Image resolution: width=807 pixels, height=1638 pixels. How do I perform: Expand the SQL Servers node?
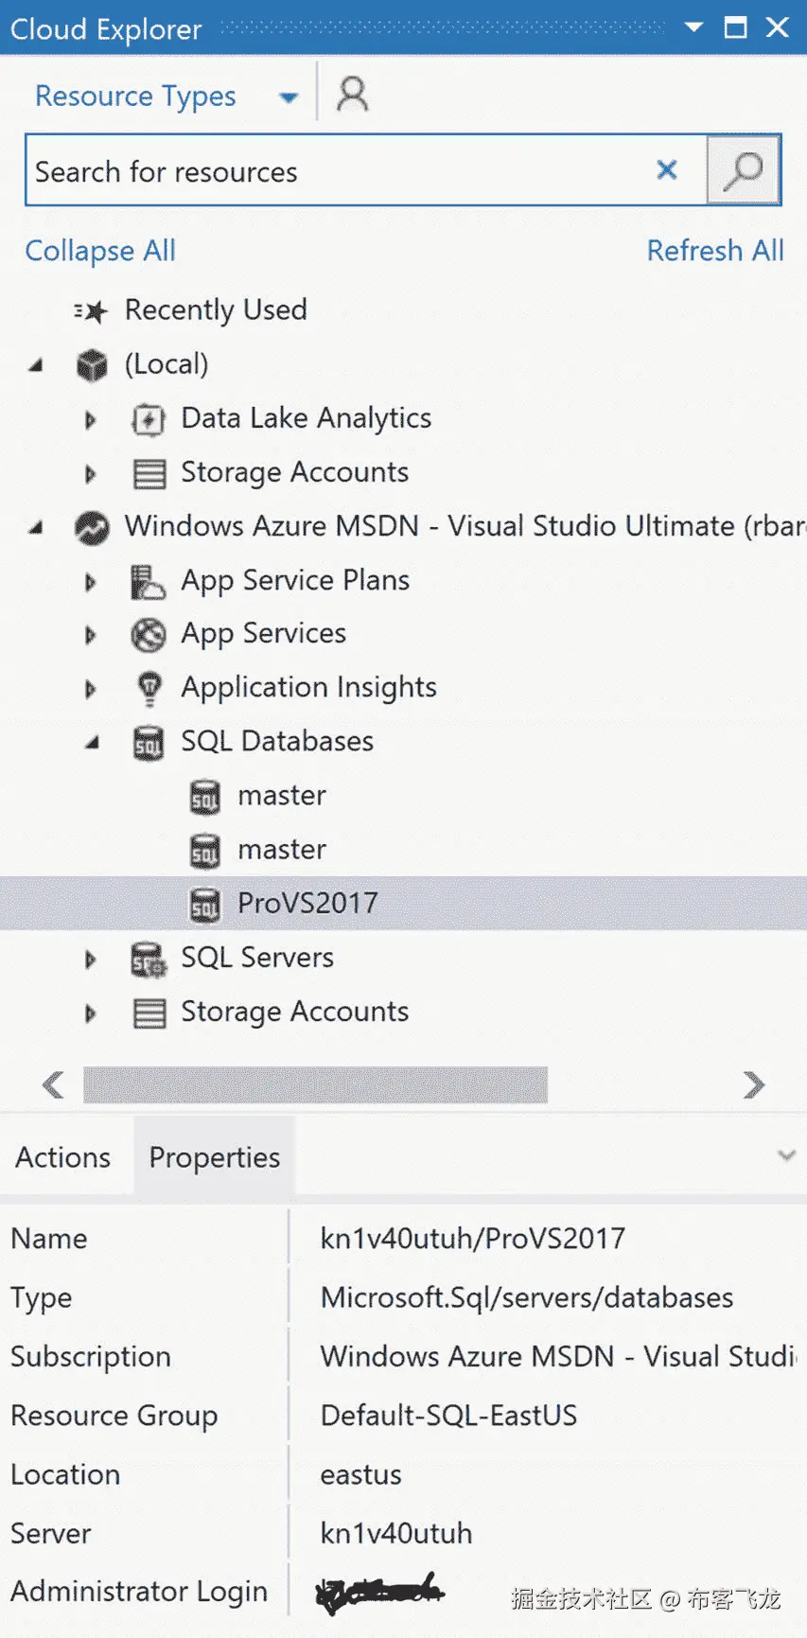(x=91, y=959)
